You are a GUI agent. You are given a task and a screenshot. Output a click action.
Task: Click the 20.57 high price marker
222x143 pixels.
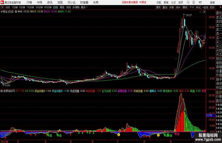coord(189,15)
